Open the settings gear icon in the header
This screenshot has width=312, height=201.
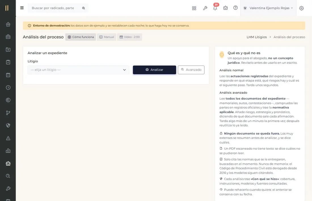tap(302, 8)
